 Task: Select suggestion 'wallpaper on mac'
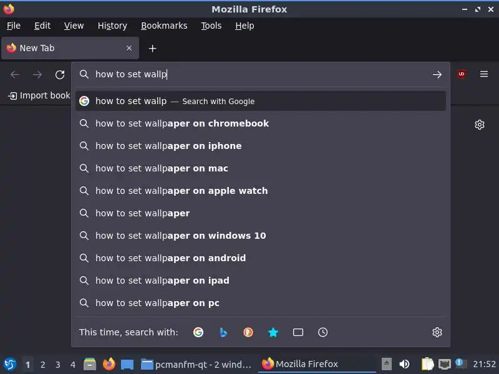click(x=261, y=168)
